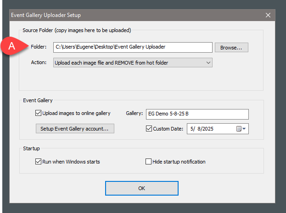Click the Browse... button
This screenshot has width=286, height=213.
click(x=231, y=48)
